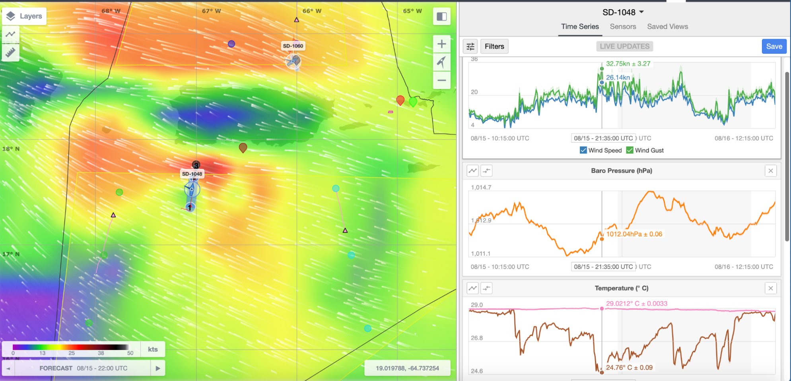Switch to the Saved Views tab
This screenshot has height=381, width=791.
click(x=667, y=27)
